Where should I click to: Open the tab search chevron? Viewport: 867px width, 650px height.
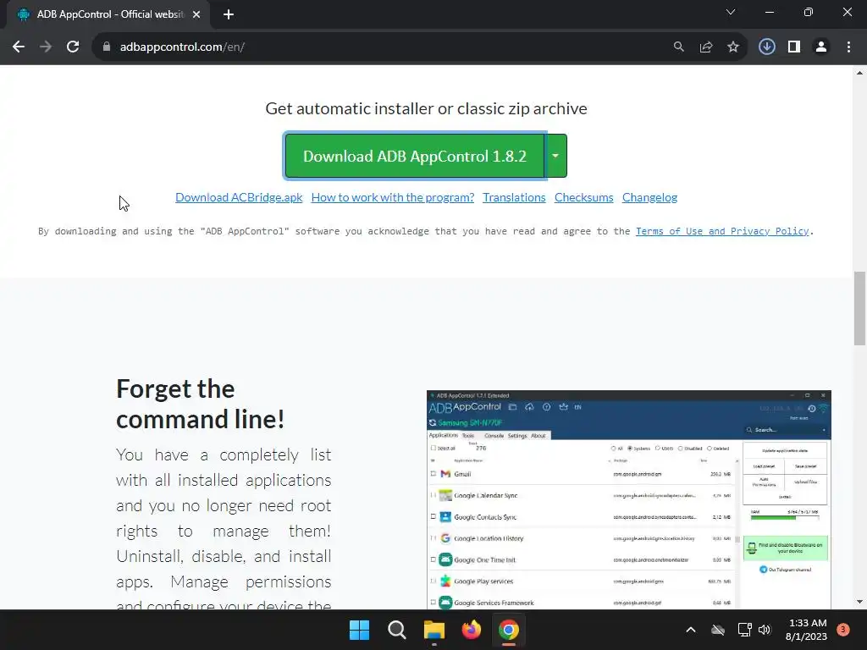[x=731, y=12]
